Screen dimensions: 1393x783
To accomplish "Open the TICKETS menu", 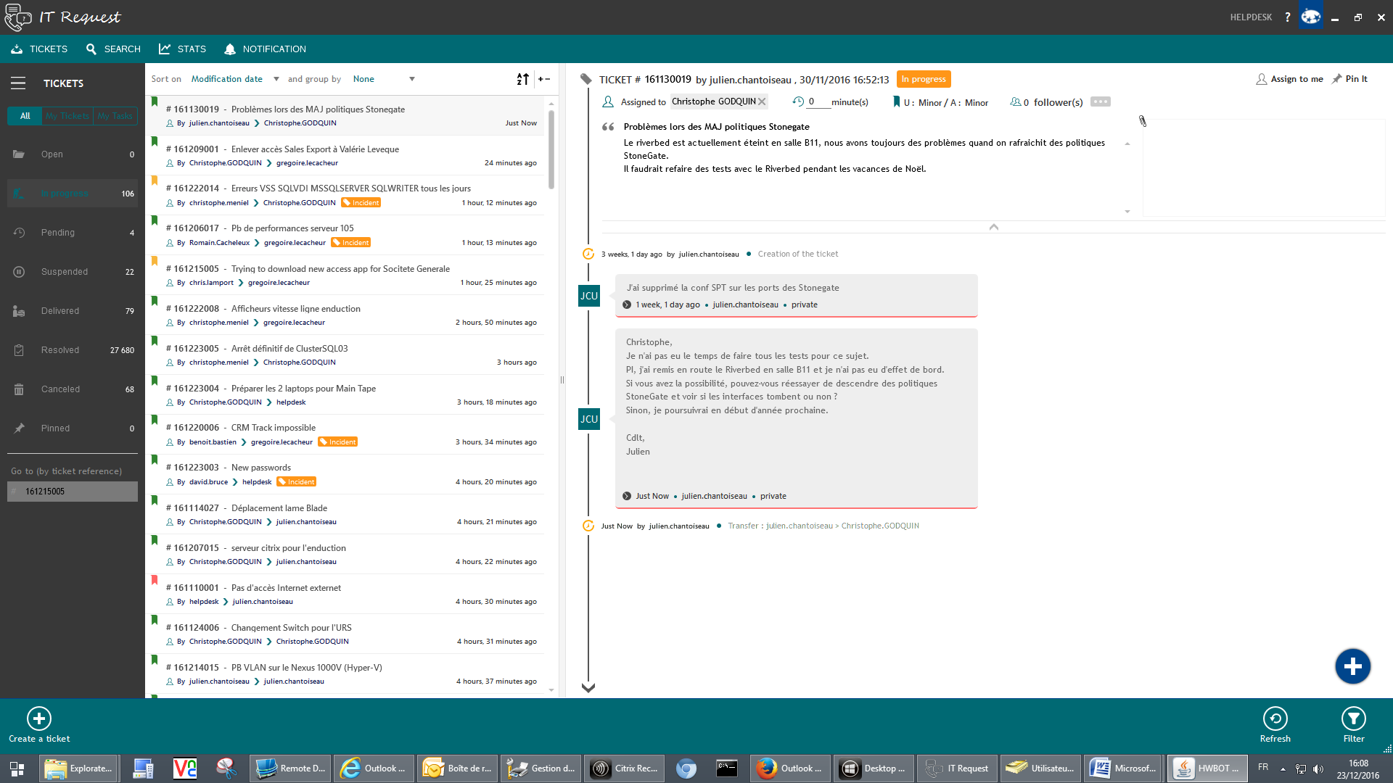I will pos(39,49).
